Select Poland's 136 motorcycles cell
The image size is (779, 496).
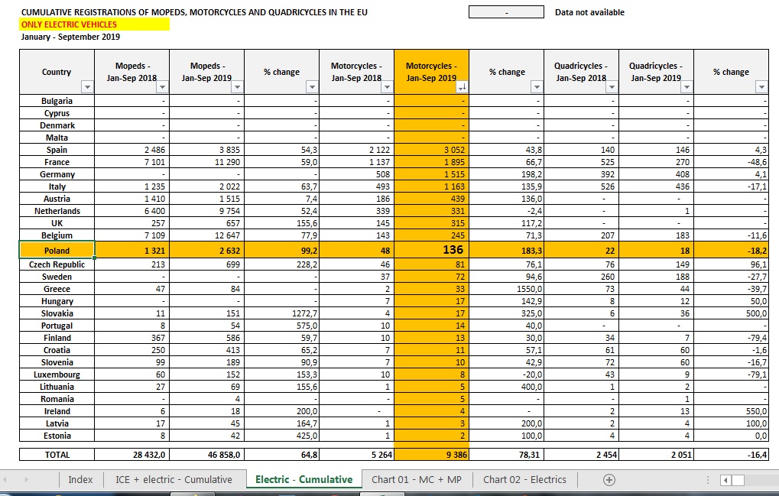click(x=431, y=250)
